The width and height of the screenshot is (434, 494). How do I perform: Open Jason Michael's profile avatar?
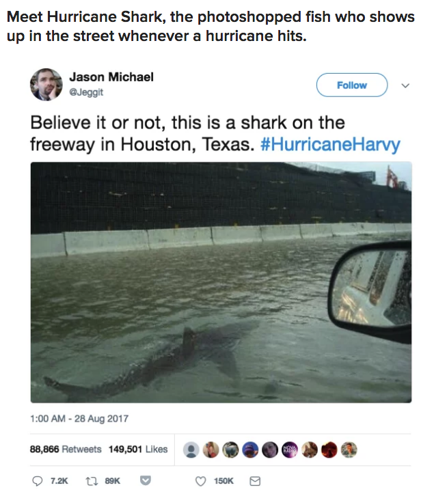[x=46, y=85]
